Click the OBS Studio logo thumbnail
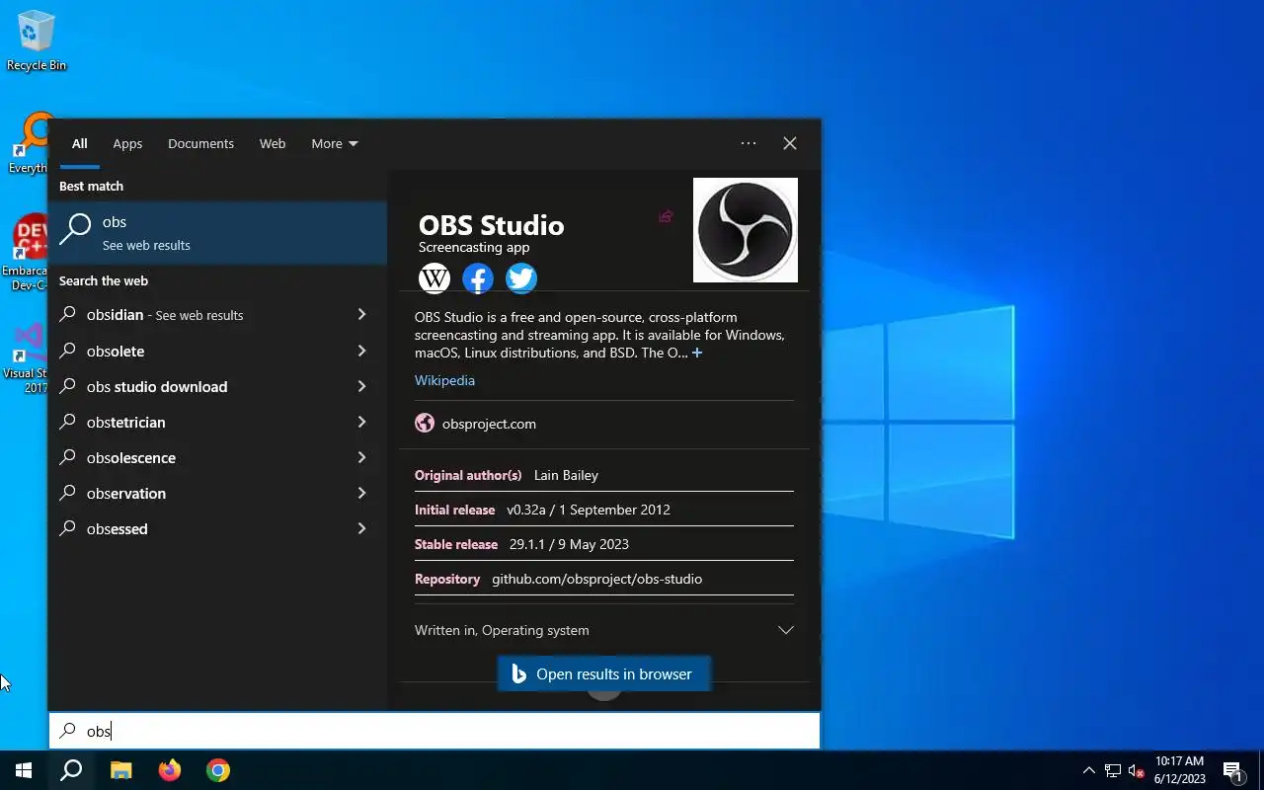This screenshot has width=1264, height=790. point(746,230)
